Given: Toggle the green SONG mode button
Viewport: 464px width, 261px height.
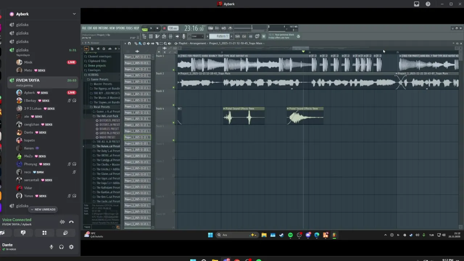Looking at the screenshot, I should point(145,29).
